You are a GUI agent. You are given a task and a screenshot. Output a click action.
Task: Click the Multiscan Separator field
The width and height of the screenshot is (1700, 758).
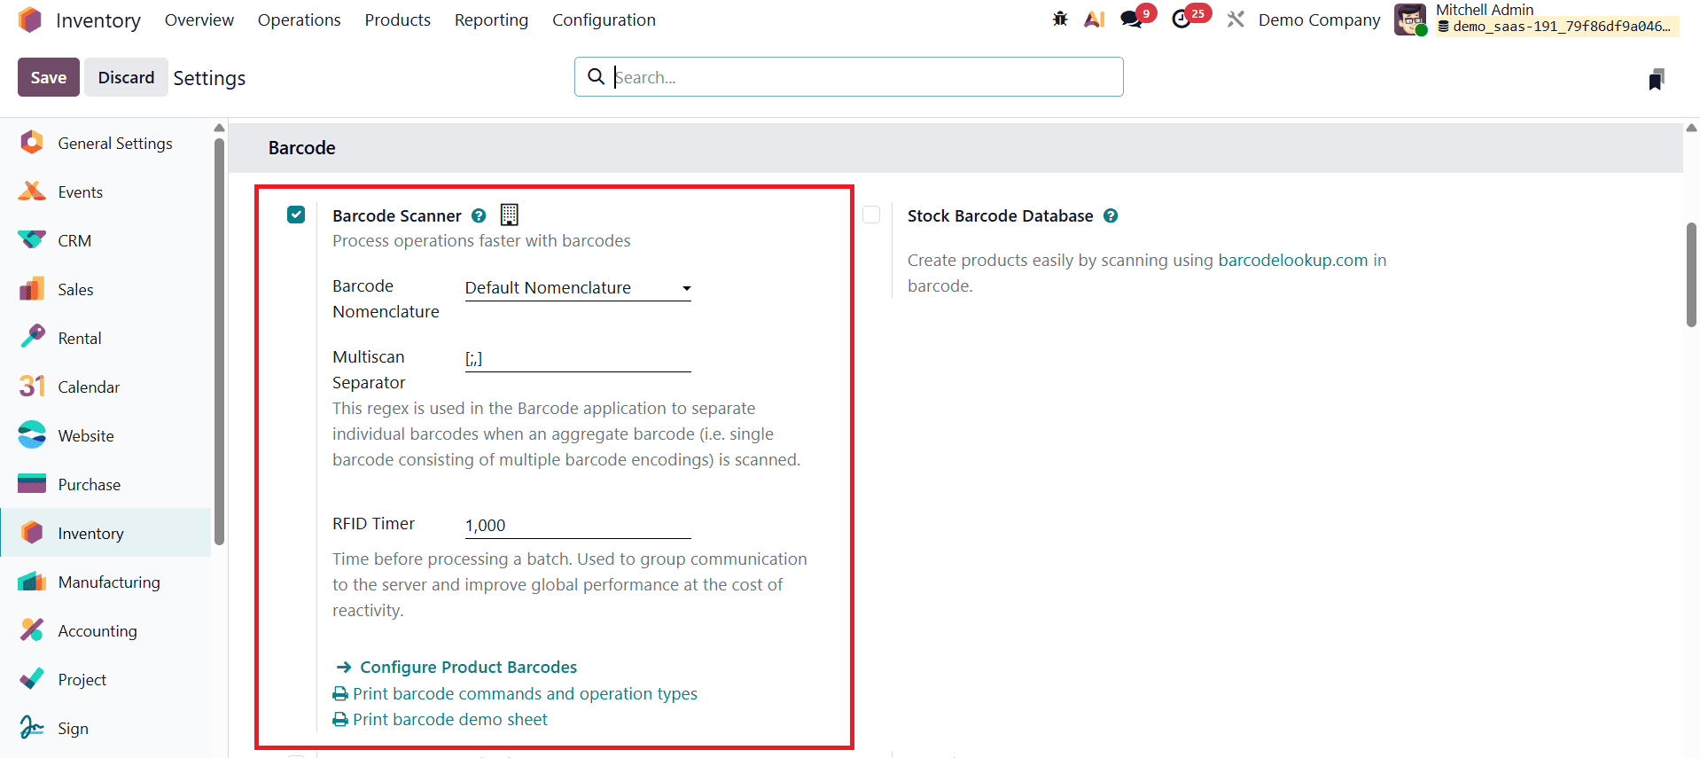click(x=578, y=359)
